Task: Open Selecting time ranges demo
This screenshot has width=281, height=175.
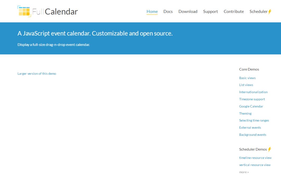Action: click(x=254, y=120)
